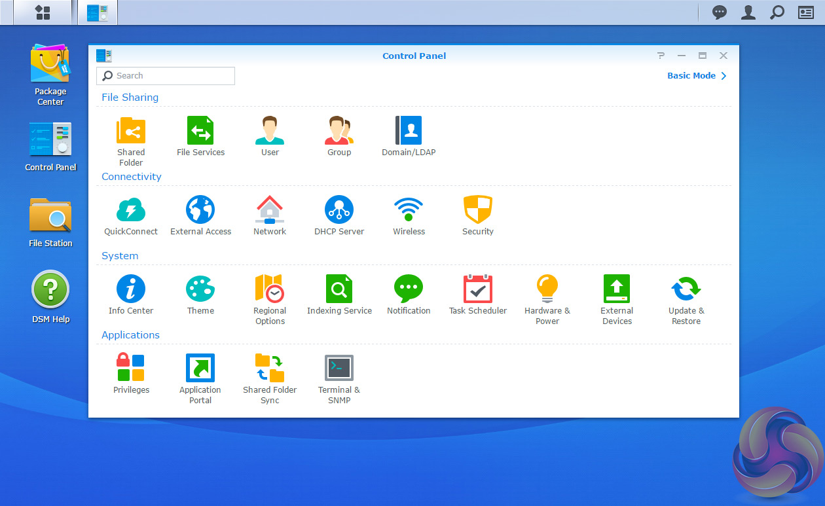Open Theme settings
This screenshot has height=506, width=825.
click(x=200, y=295)
